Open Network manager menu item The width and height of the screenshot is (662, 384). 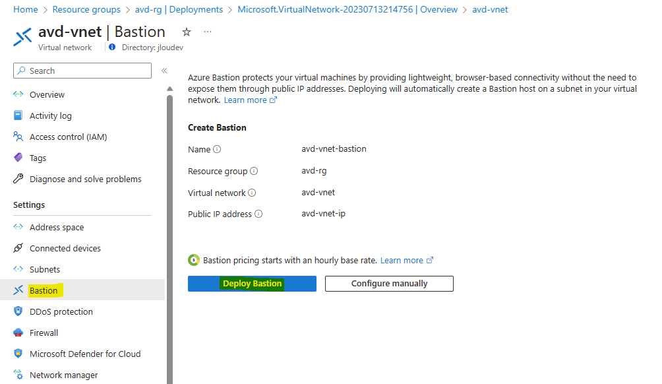pyautogui.click(x=63, y=375)
